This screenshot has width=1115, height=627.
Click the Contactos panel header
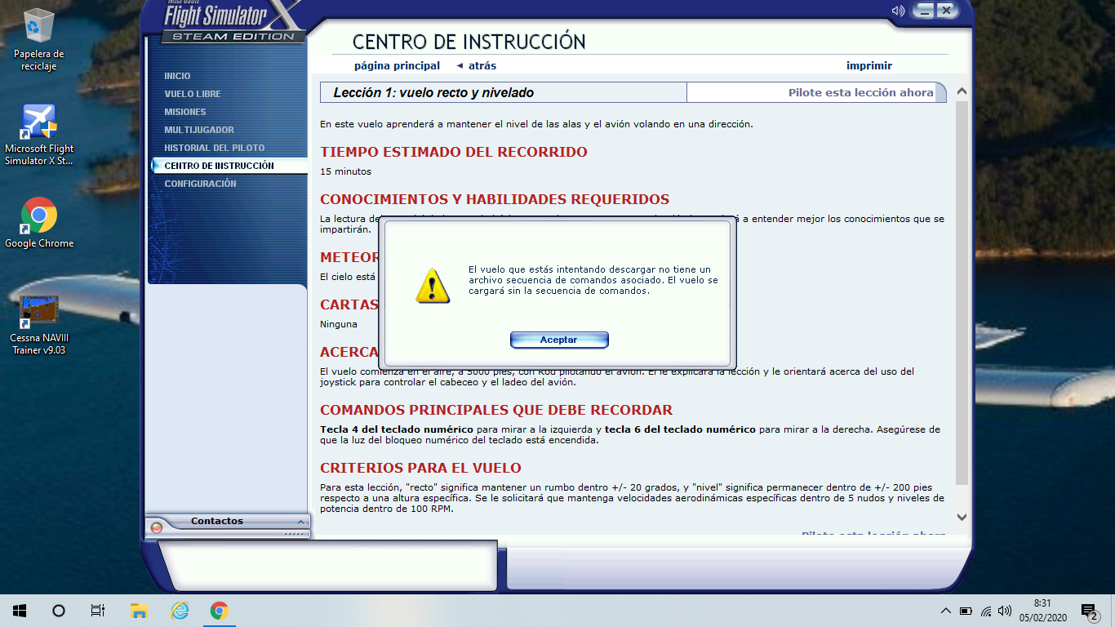pyautogui.click(x=217, y=521)
